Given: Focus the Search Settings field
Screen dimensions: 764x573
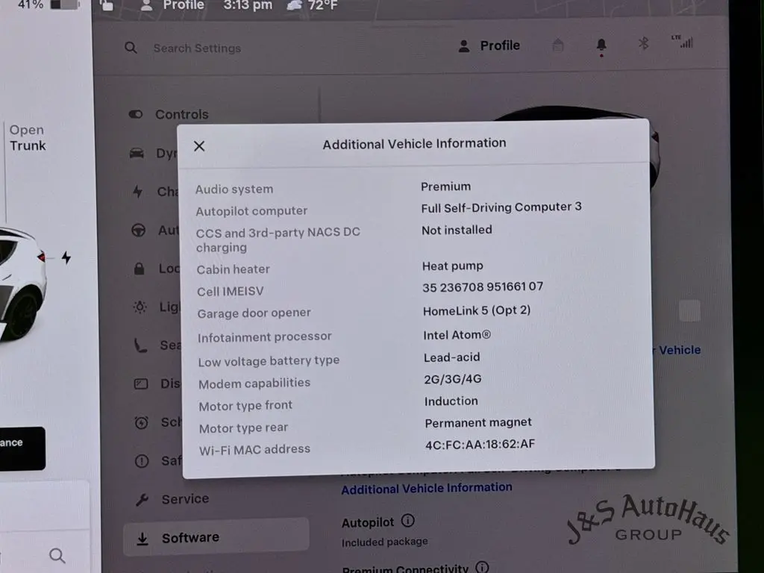Looking at the screenshot, I should [197, 48].
